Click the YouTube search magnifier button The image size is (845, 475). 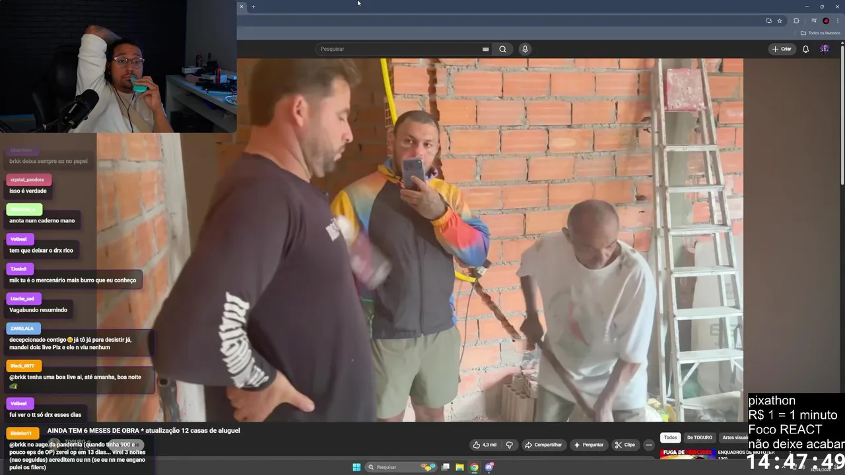(x=502, y=49)
